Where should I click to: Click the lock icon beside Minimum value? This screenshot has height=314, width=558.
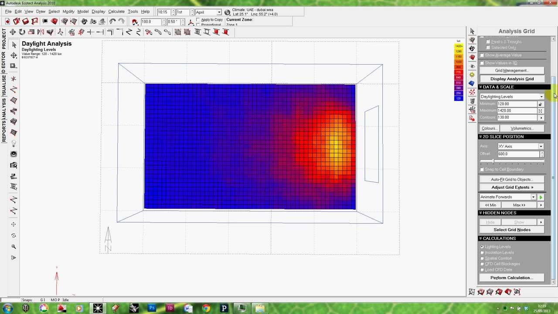[x=540, y=104]
